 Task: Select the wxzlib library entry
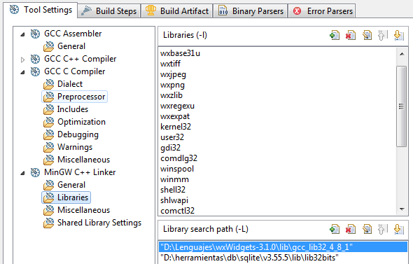(x=171, y=95)
